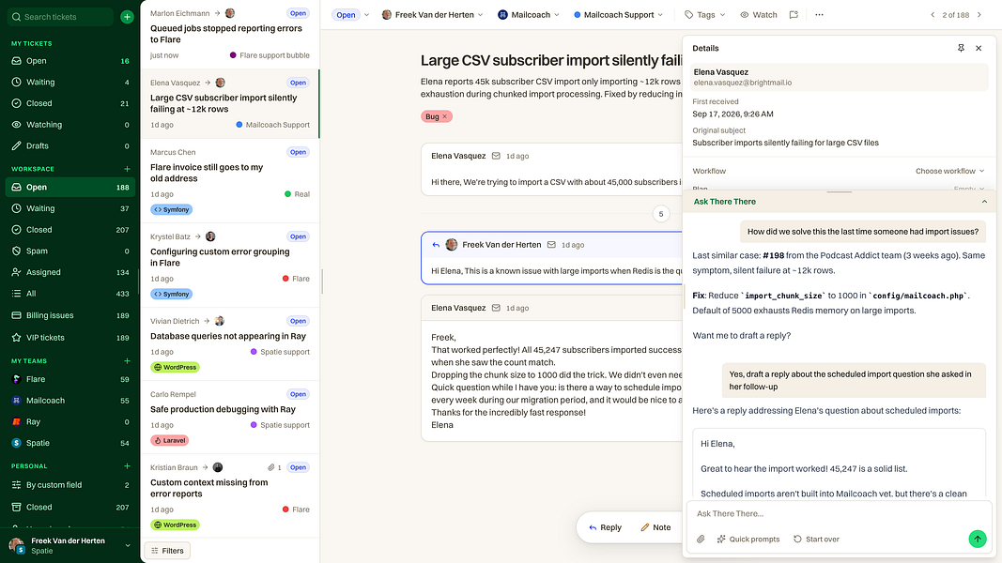1002x563 pixels.
Task: Focus the Search tickets field
Action: pyautogui.click(x=62, y=17)
